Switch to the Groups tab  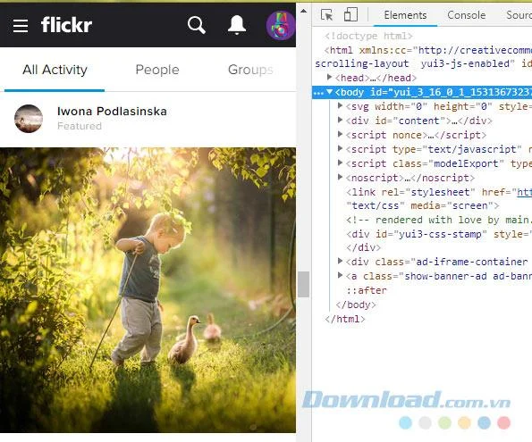point(250,70)
